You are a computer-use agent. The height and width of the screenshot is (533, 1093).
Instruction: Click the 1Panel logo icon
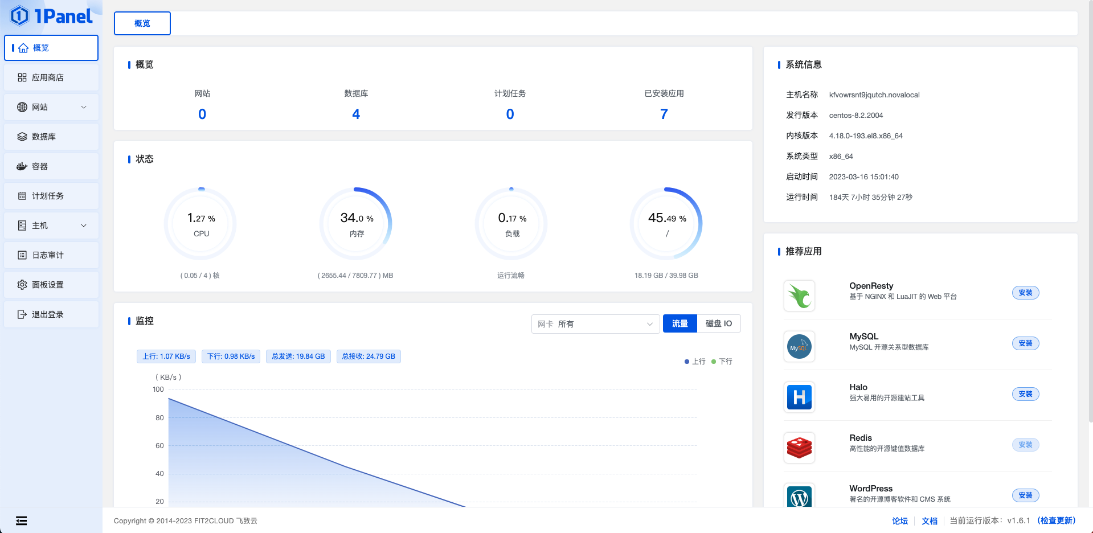(x=20, y=16)
